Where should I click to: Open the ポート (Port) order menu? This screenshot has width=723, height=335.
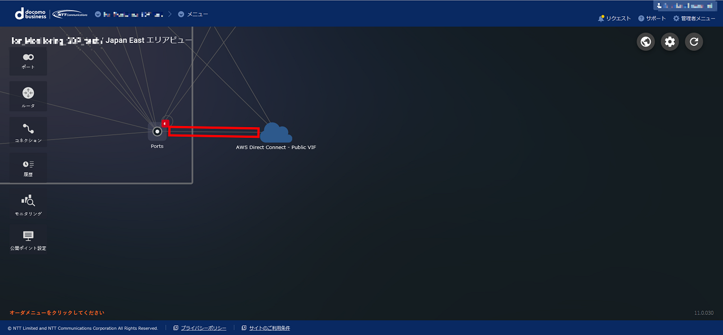pyautogui.click(x=28, y=61)
